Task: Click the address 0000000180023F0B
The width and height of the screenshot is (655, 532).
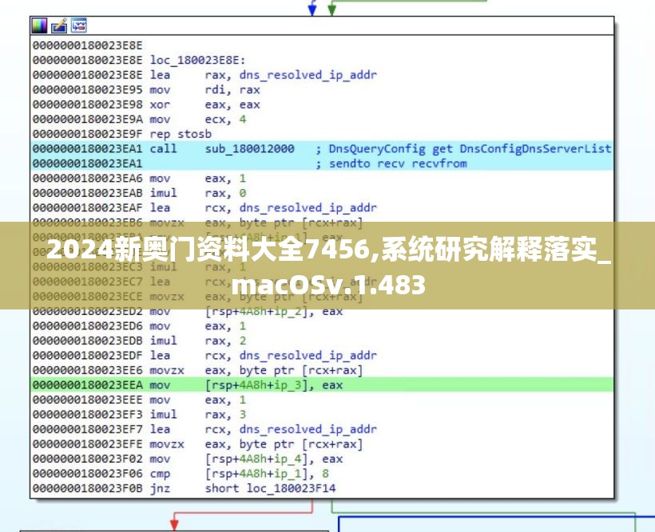Action: [x=88, y=488]
